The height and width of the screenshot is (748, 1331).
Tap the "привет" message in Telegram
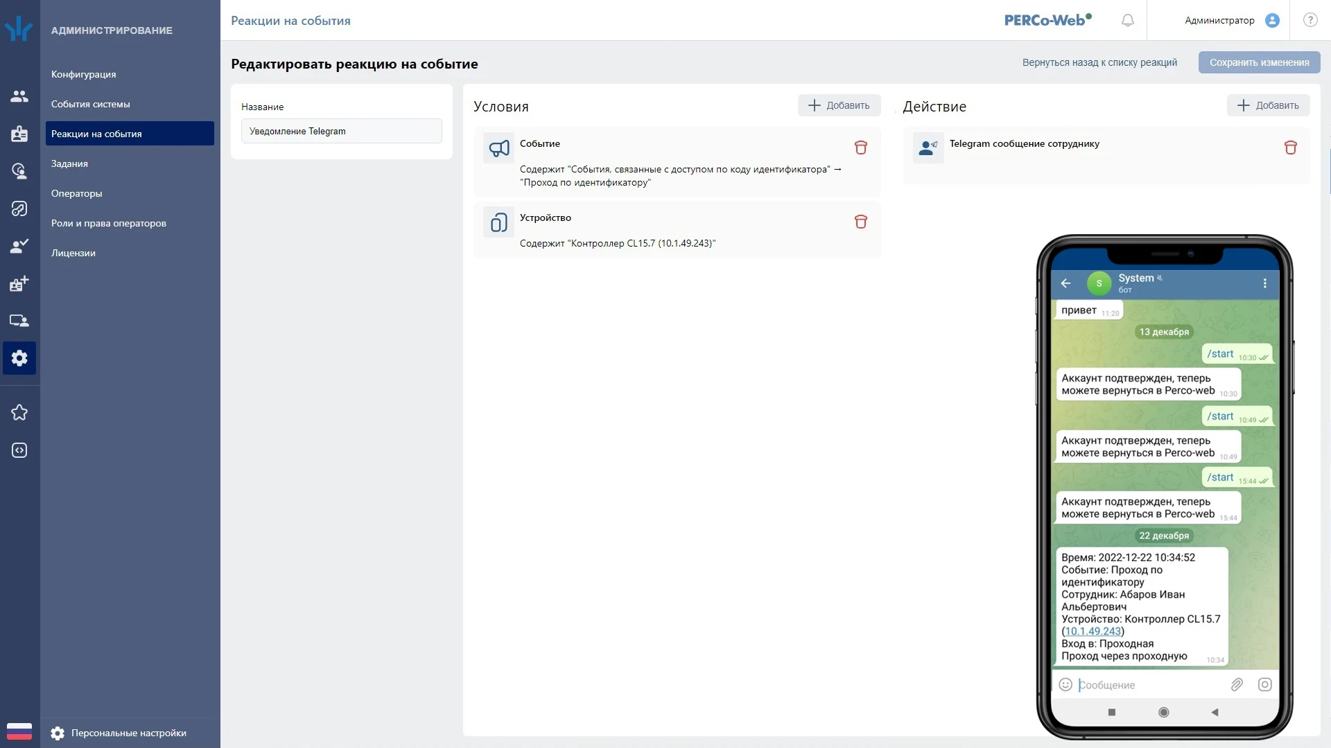coord(1088,310)
